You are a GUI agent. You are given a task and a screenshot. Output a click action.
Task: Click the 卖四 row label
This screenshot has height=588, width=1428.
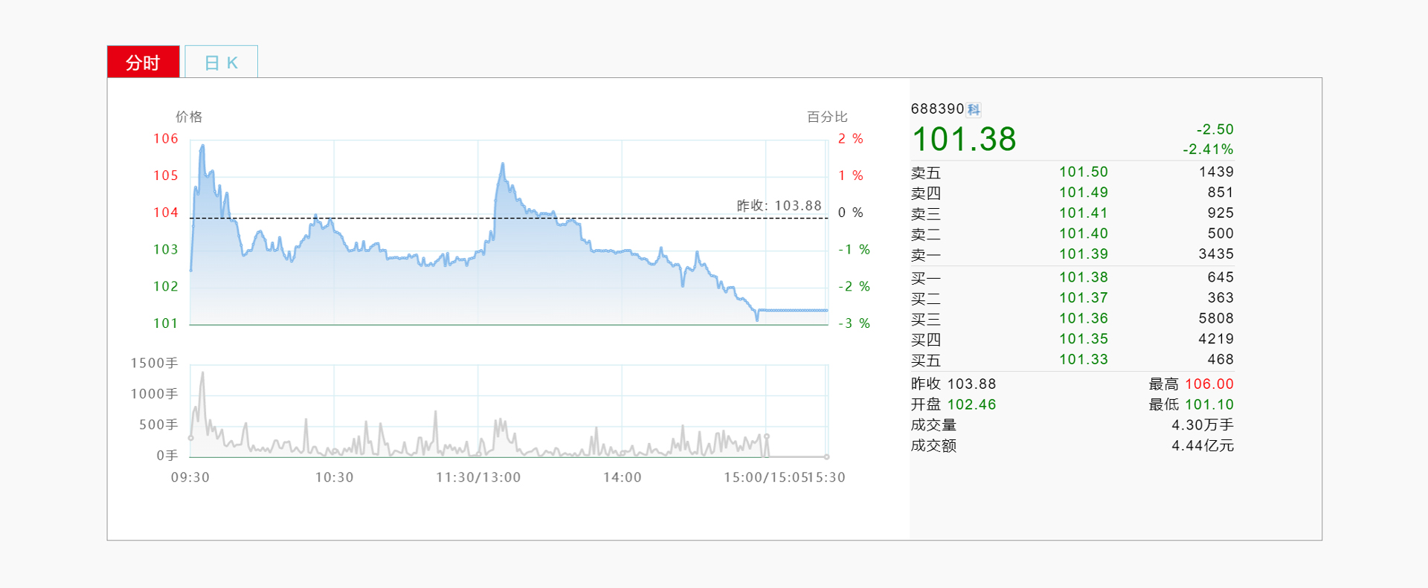(926, 193)
